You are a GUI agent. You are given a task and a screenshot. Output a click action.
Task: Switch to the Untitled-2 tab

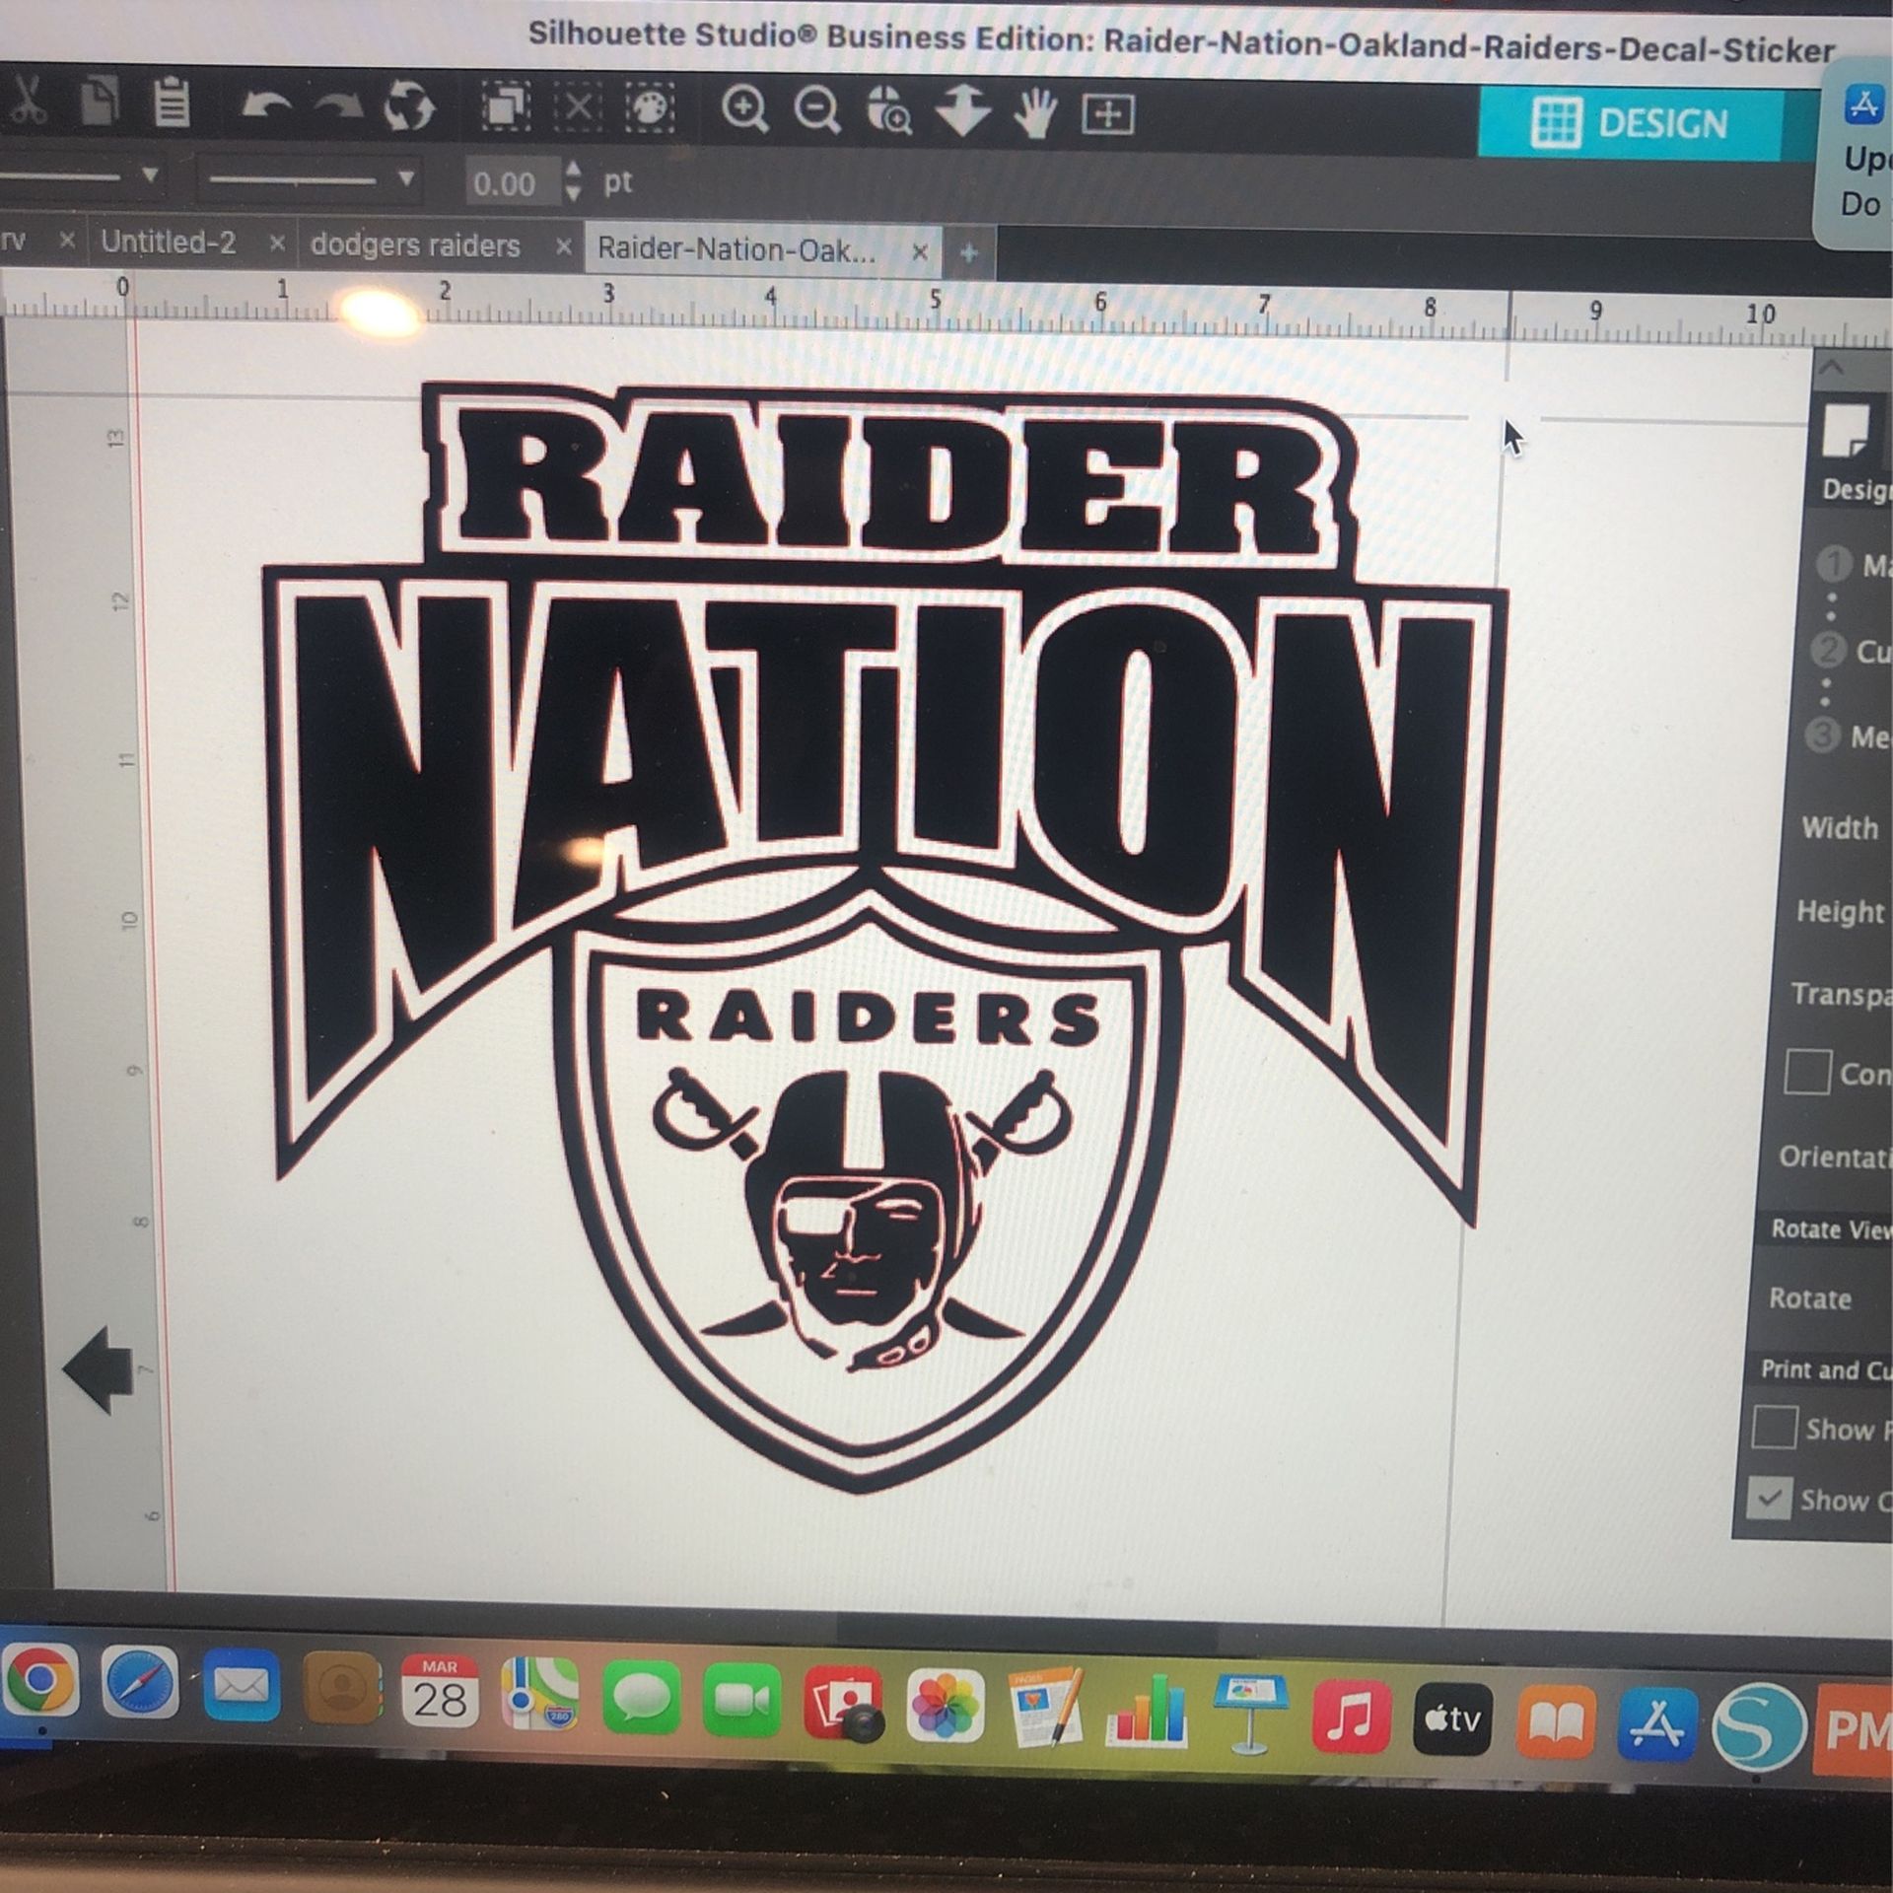(x=168, y=242)
